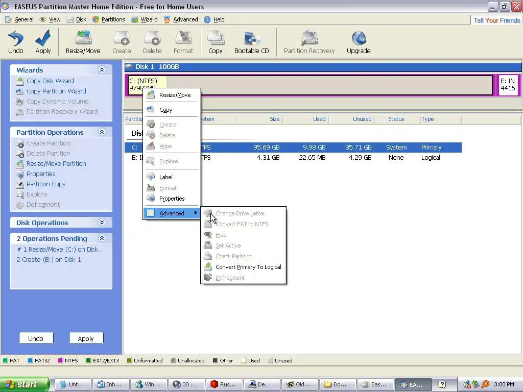Open the View menu
The width and height of the screenshot is (523, 392).
pyautogui.click(x=50, y=19)
